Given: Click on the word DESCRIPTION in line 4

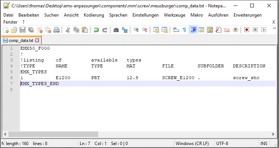Looking at the screenshot, I should pyautogui.click(x=249, y=66).
